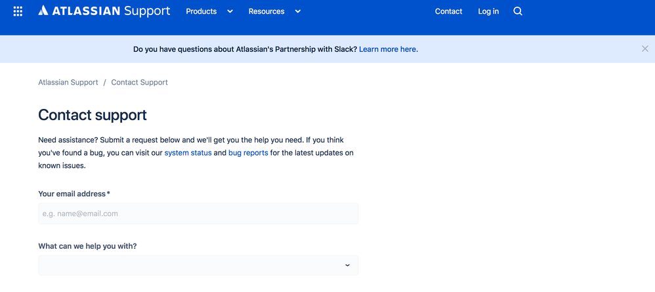Follow the 'Learn more here.' link
The width and height of the screenshot is (655, 292).
(x=389, y=49)
